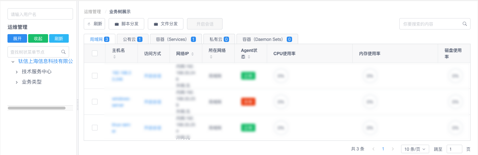Check the first host row checkbox

click(x=95, y=76)
